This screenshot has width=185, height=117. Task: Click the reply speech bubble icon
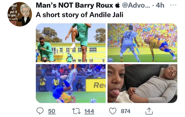coord(40,111)
